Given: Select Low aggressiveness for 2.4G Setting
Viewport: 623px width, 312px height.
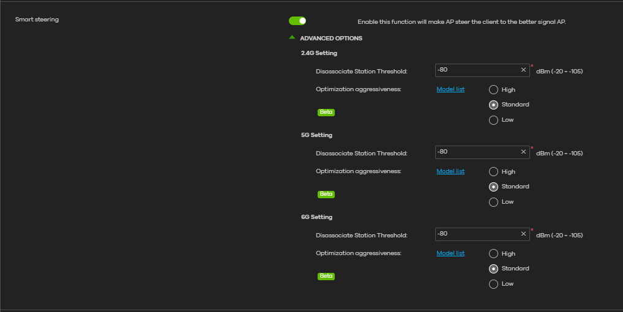Looking at the screenshot, I should [493, 120].
